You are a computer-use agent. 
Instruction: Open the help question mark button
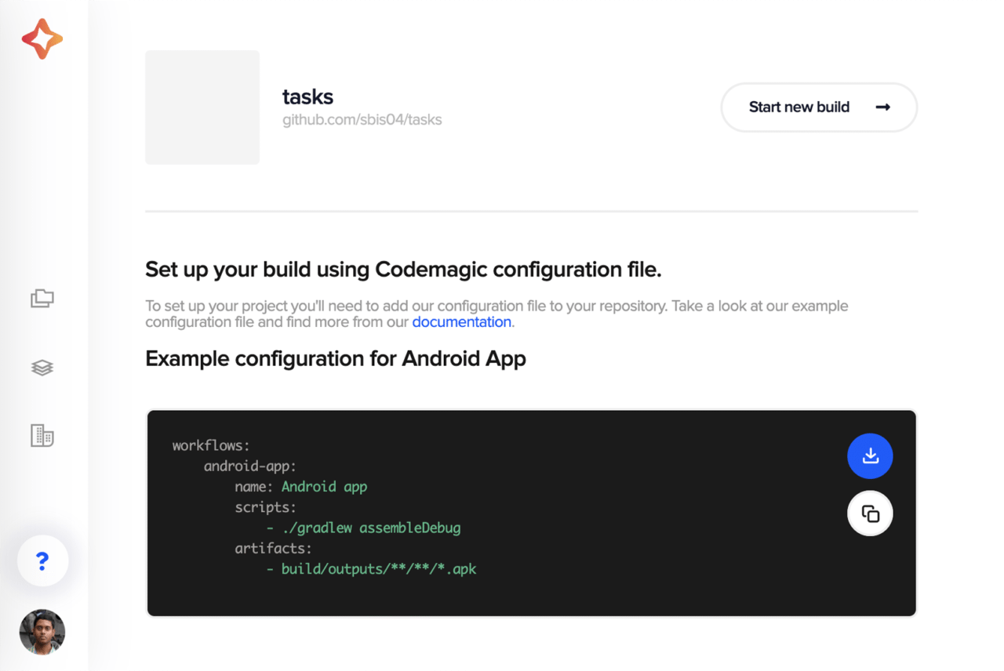[x=42, y=561]
